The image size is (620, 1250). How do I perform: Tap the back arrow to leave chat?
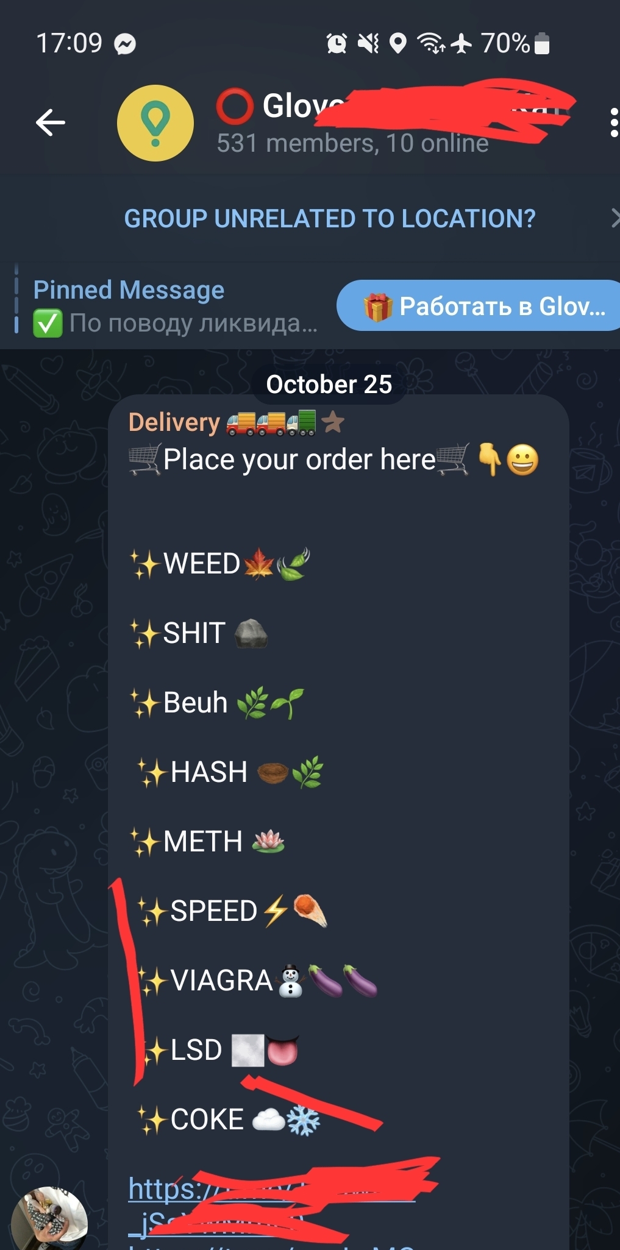point(50,123)
